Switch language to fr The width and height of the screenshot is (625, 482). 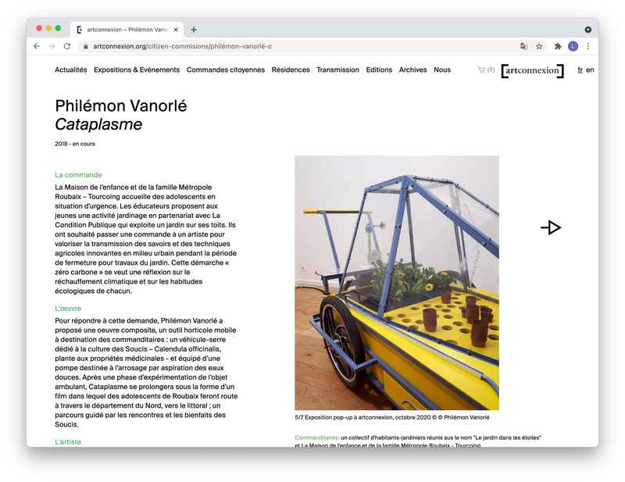coord(580,70)
